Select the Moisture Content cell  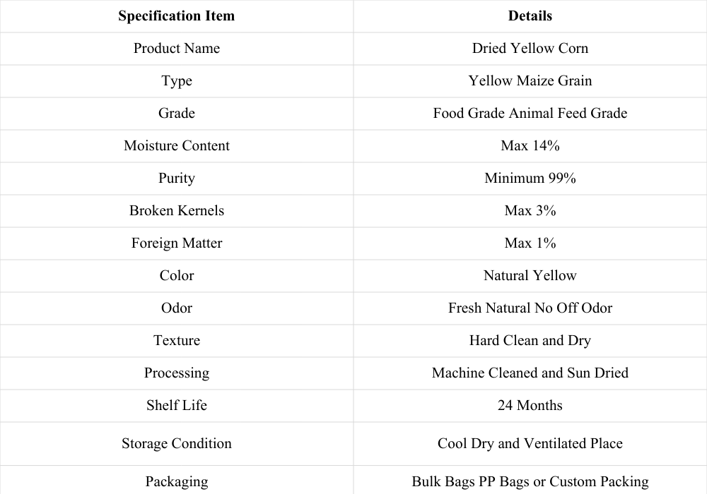[x=176, y=145]
